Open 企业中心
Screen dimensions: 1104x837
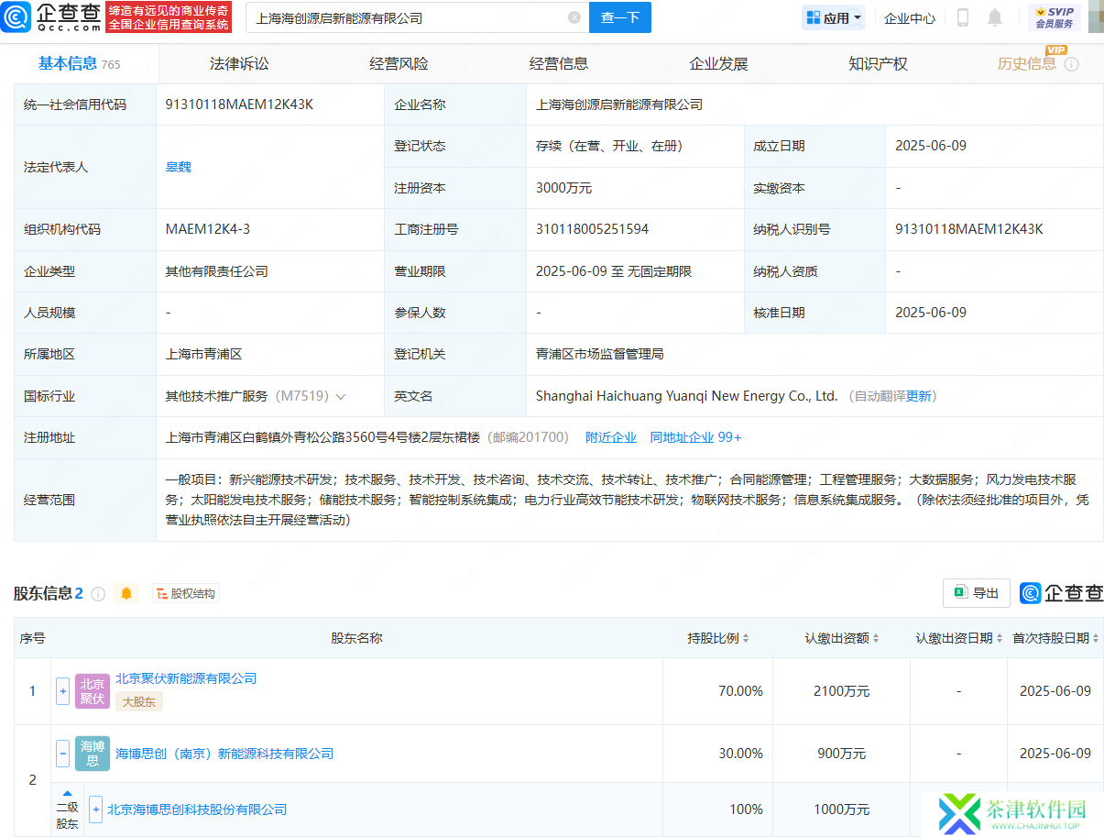tap(910, 17)
